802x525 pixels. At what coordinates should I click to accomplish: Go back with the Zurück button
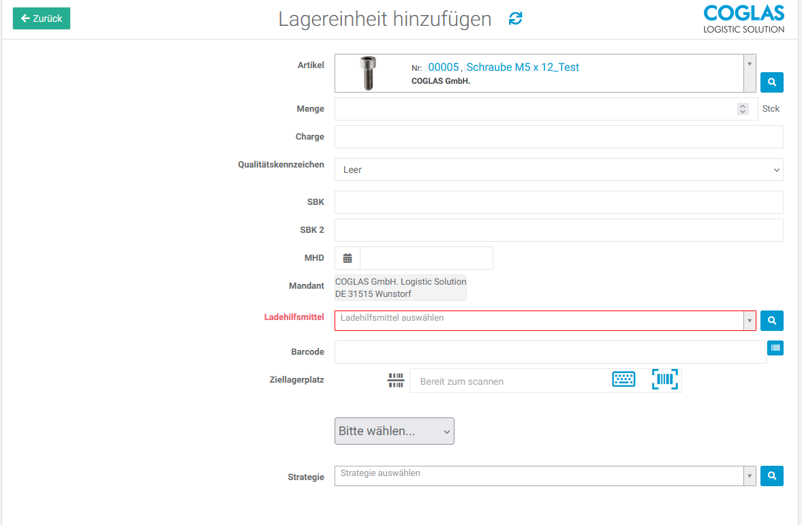coord(42,18)
